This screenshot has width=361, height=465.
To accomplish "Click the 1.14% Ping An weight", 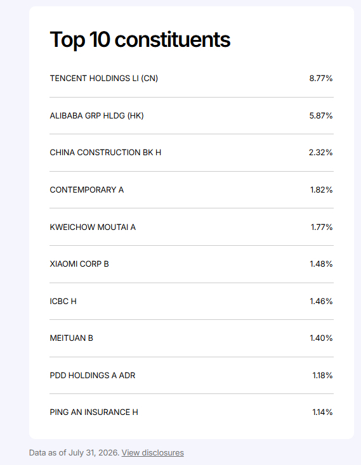I will tap(322, 412).
